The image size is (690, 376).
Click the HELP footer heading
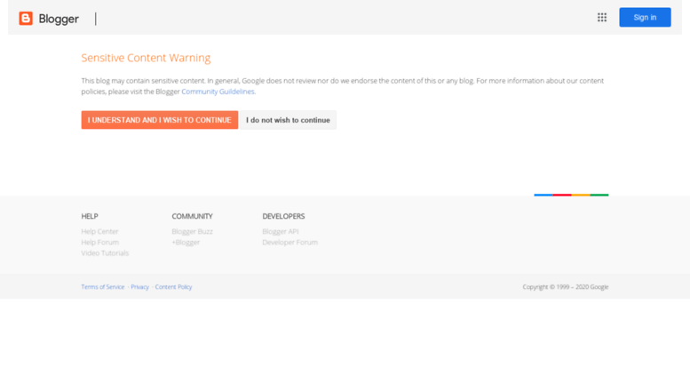90,216
